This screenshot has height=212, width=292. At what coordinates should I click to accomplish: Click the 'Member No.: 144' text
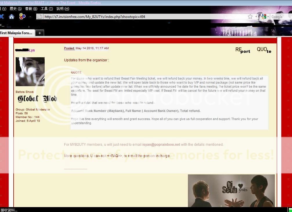(28, 117)
